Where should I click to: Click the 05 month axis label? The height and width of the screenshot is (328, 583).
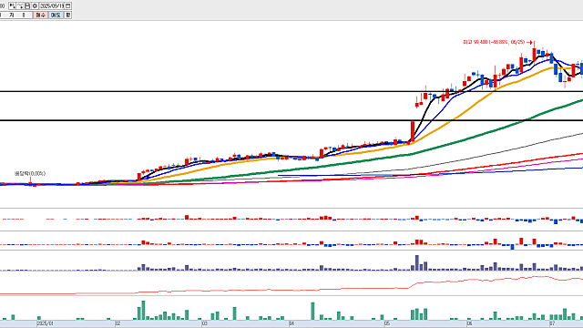tap(386, 324)
